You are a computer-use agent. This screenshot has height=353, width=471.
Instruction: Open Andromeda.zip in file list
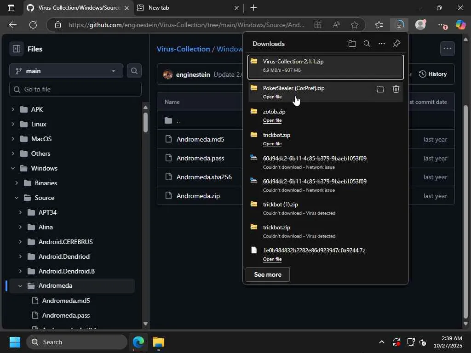tap(198, 196)
